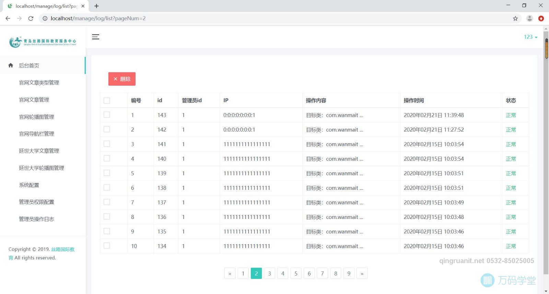Go to page 4
This screenshot has width=549, height=294.
coord(283,273)
